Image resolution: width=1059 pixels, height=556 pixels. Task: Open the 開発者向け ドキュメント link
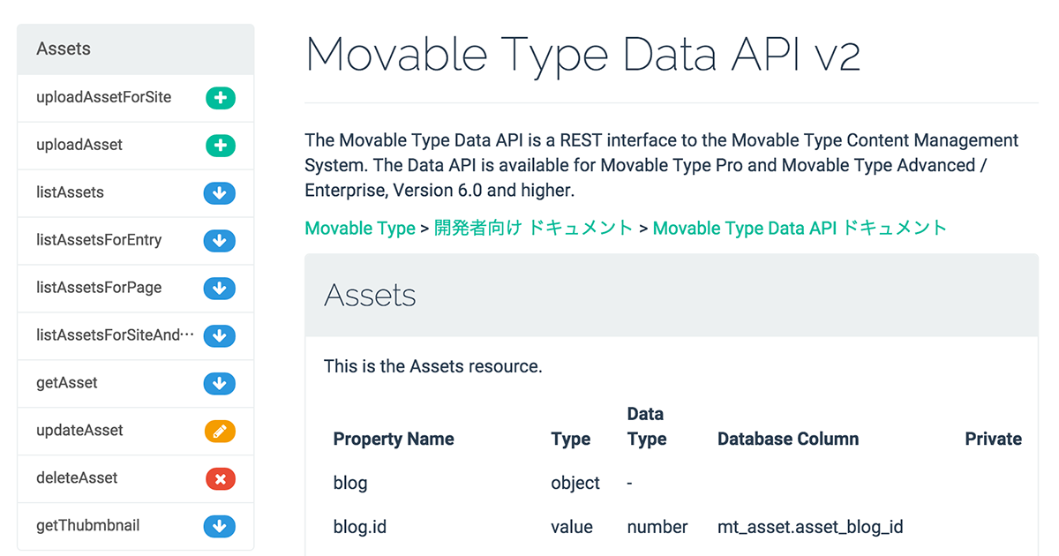click(x=531, y=228)
